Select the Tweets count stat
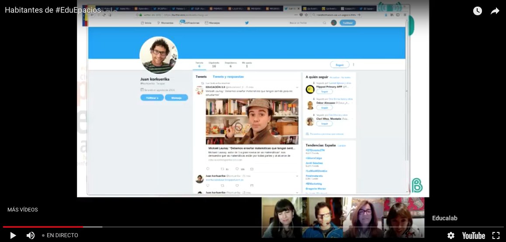 pyautogui.click(x=199, y=65)
